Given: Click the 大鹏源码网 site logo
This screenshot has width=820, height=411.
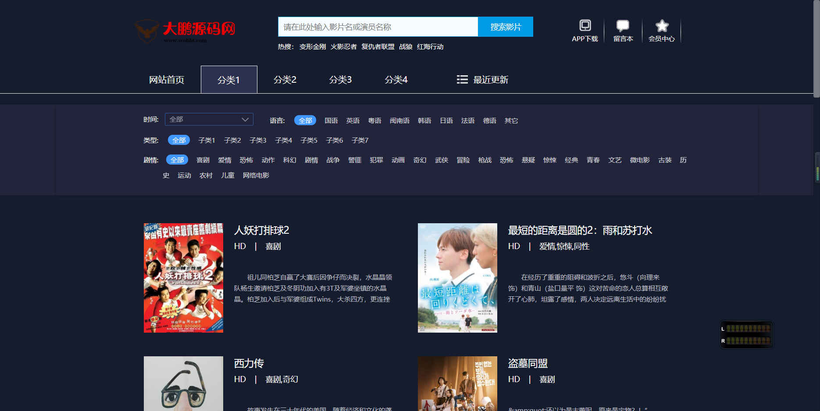Looking at the screenshot, I should (185, 30).
